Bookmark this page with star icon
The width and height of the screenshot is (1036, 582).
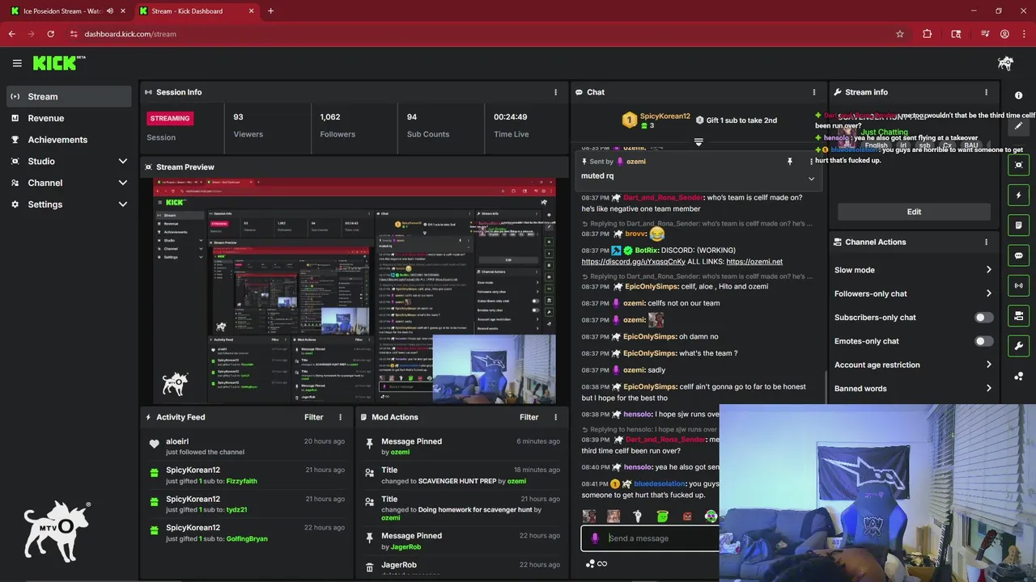pyautogui.click(x=899, y=34)
